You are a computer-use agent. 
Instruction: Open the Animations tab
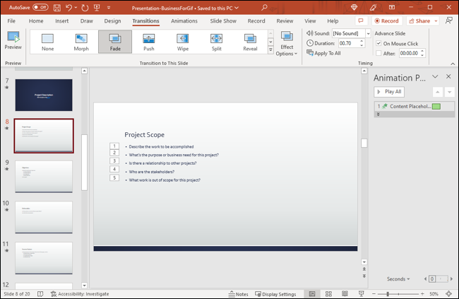(x=184, y=20)
